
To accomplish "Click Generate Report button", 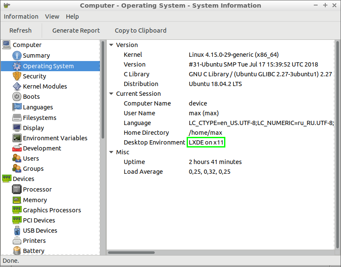I will click(76, 31).
